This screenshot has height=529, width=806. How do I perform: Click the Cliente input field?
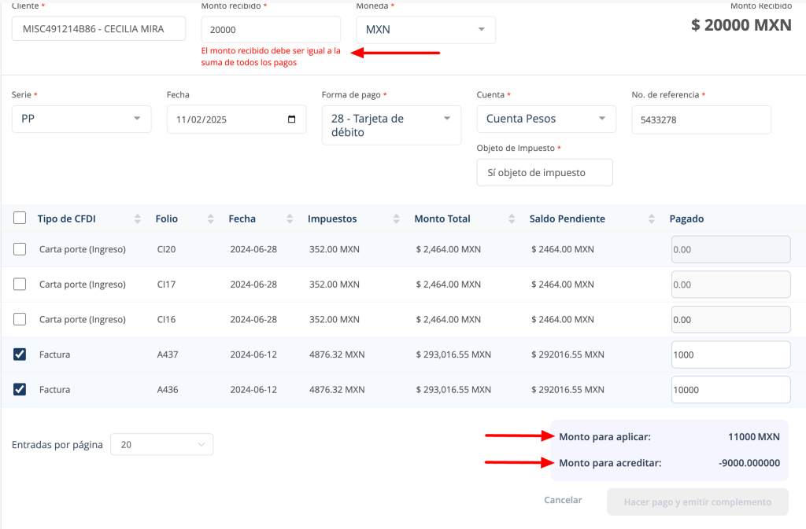point(98,29)
